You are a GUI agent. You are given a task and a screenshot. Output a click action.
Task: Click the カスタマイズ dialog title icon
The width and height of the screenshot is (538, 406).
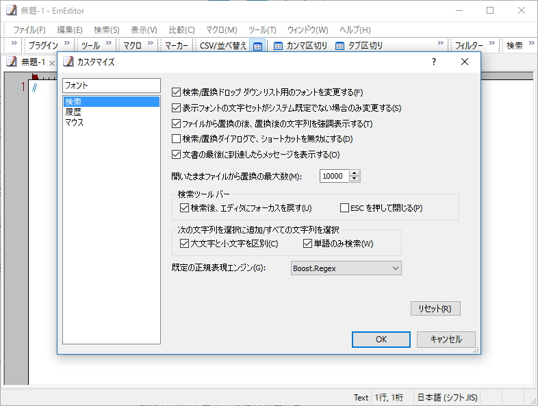click(x=68, y=62)
